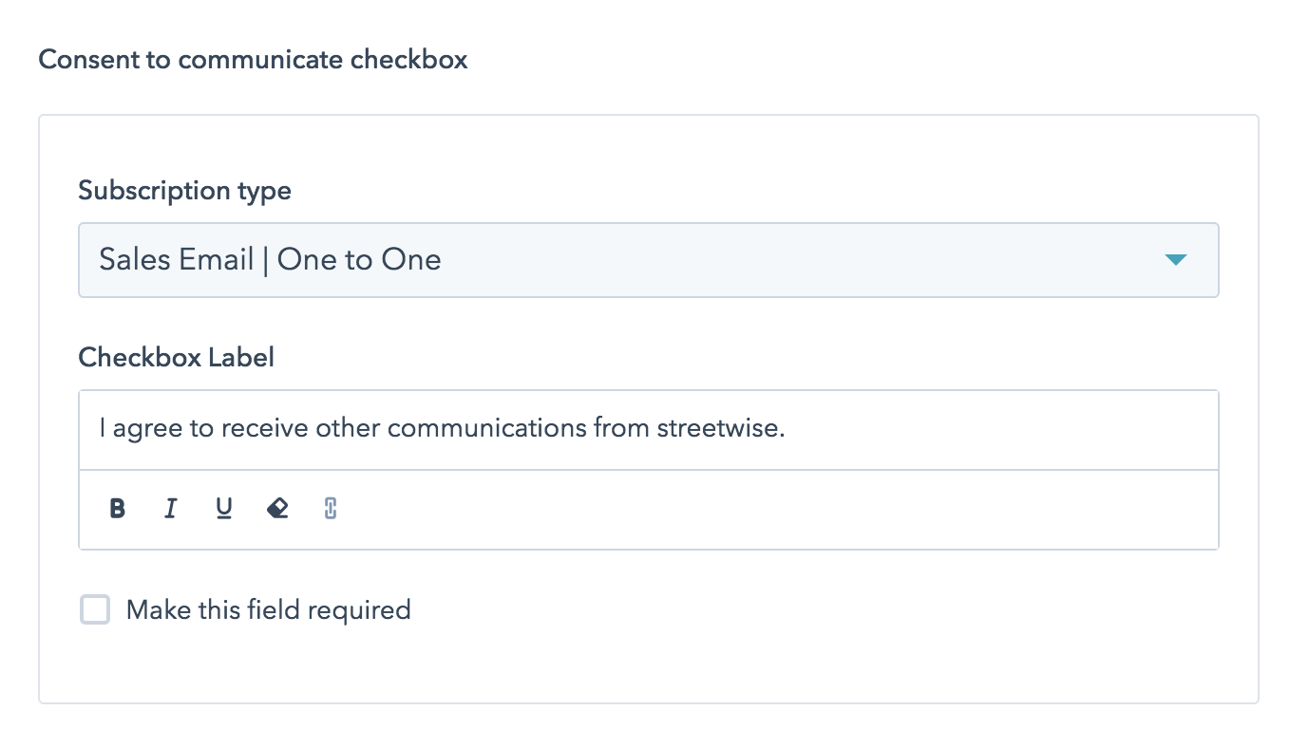
Task: Click the 'Consent to communicate checkbox' section title
Action: [253, 60]
